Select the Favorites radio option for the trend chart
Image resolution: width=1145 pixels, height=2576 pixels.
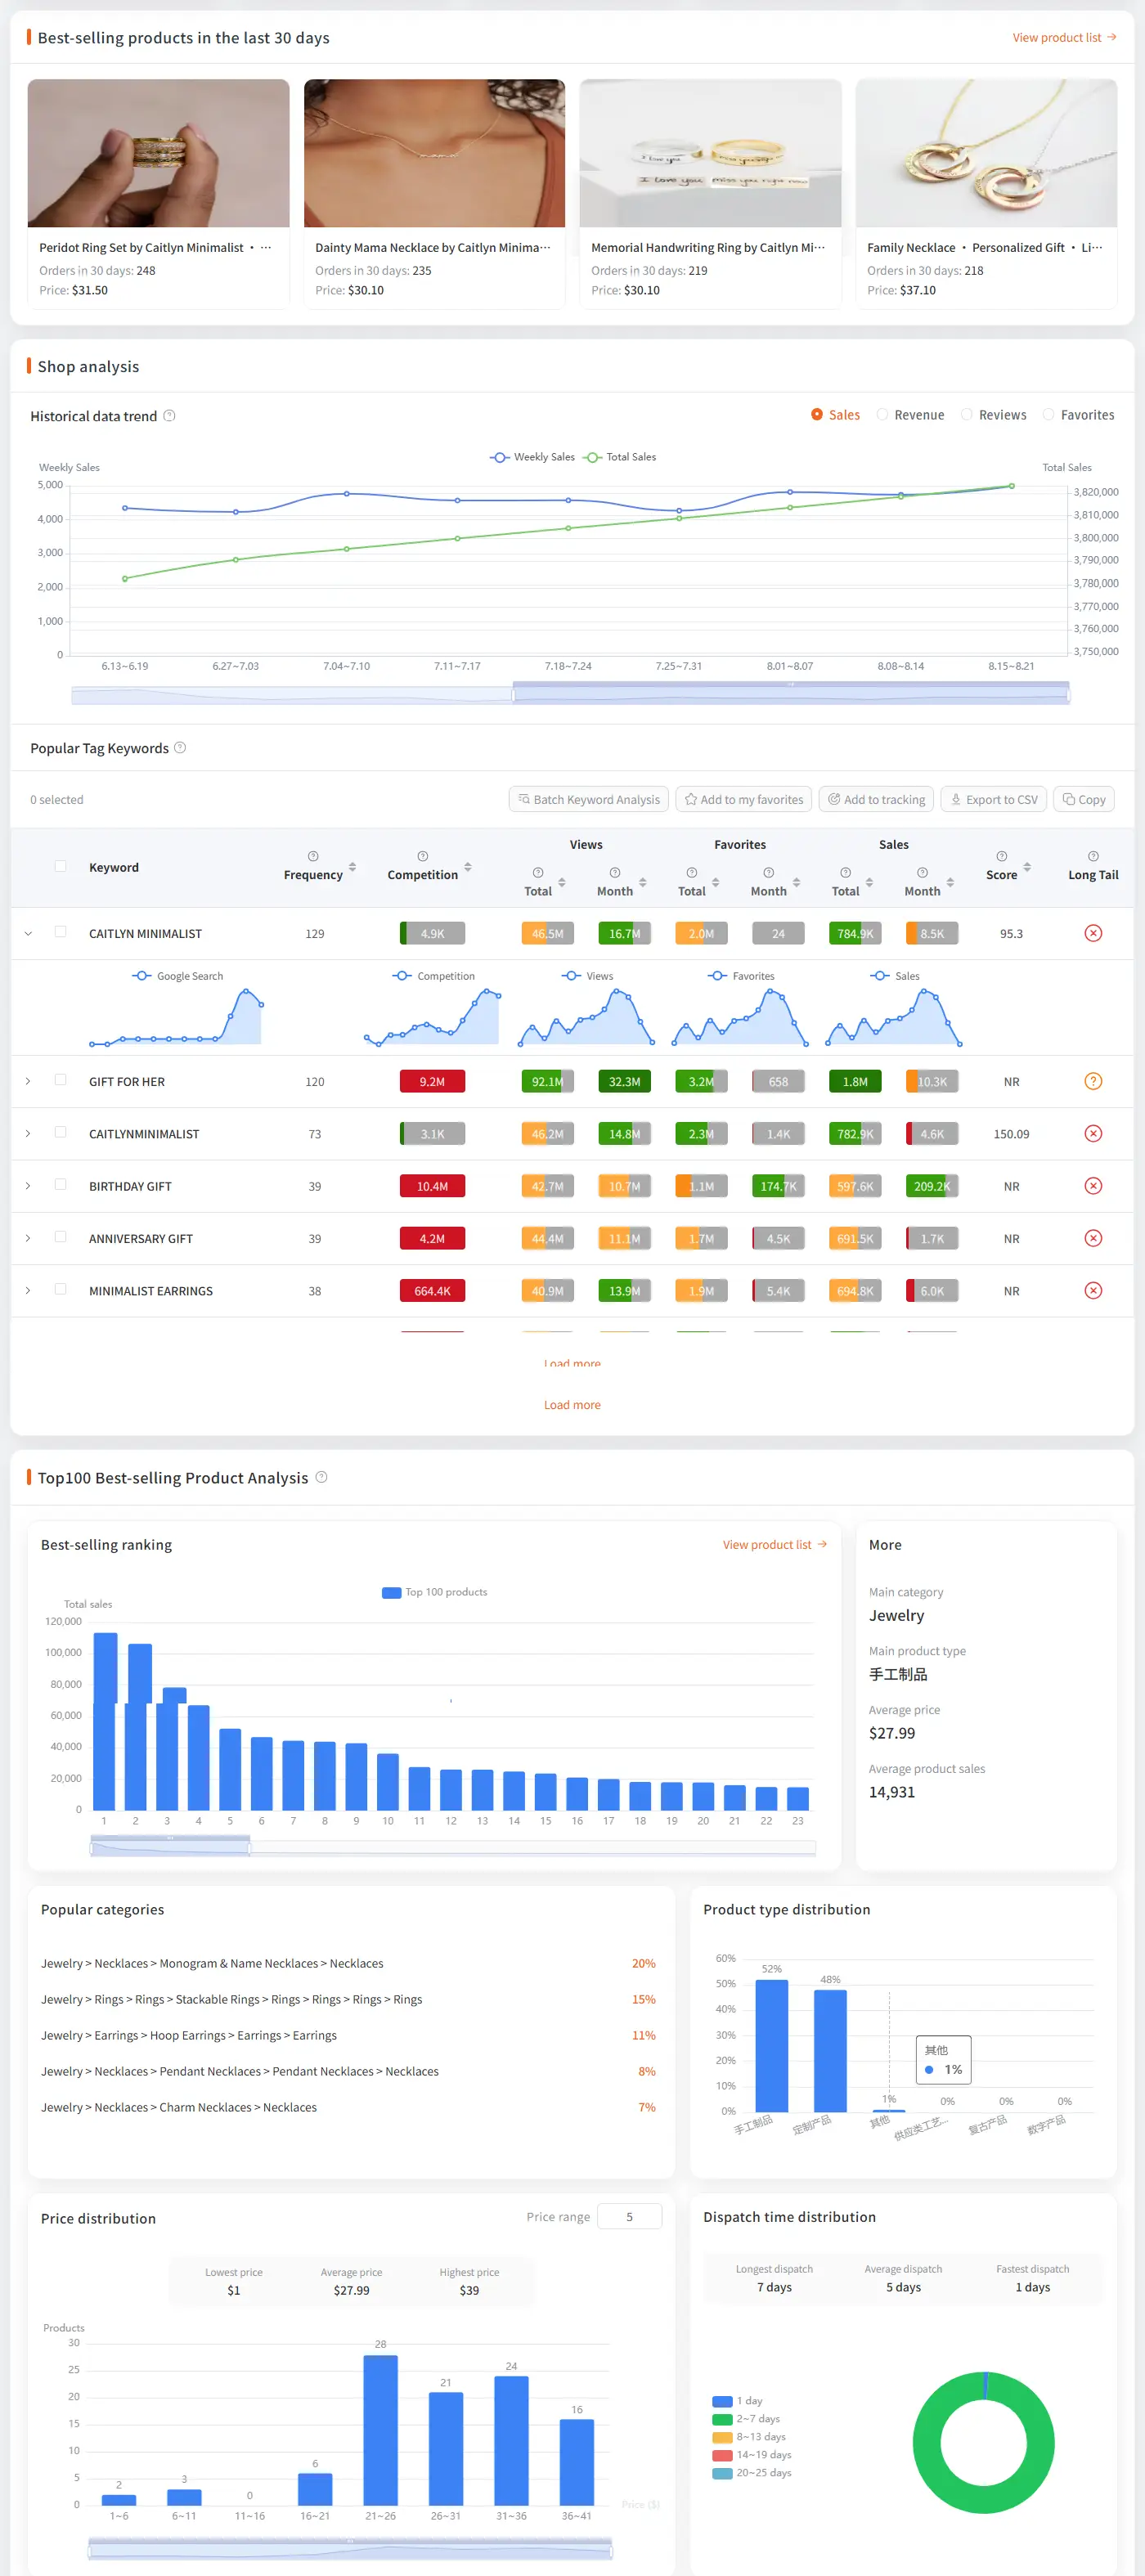(1048, 415)
